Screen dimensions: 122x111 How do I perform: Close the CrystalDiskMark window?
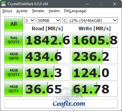(115, 4)
